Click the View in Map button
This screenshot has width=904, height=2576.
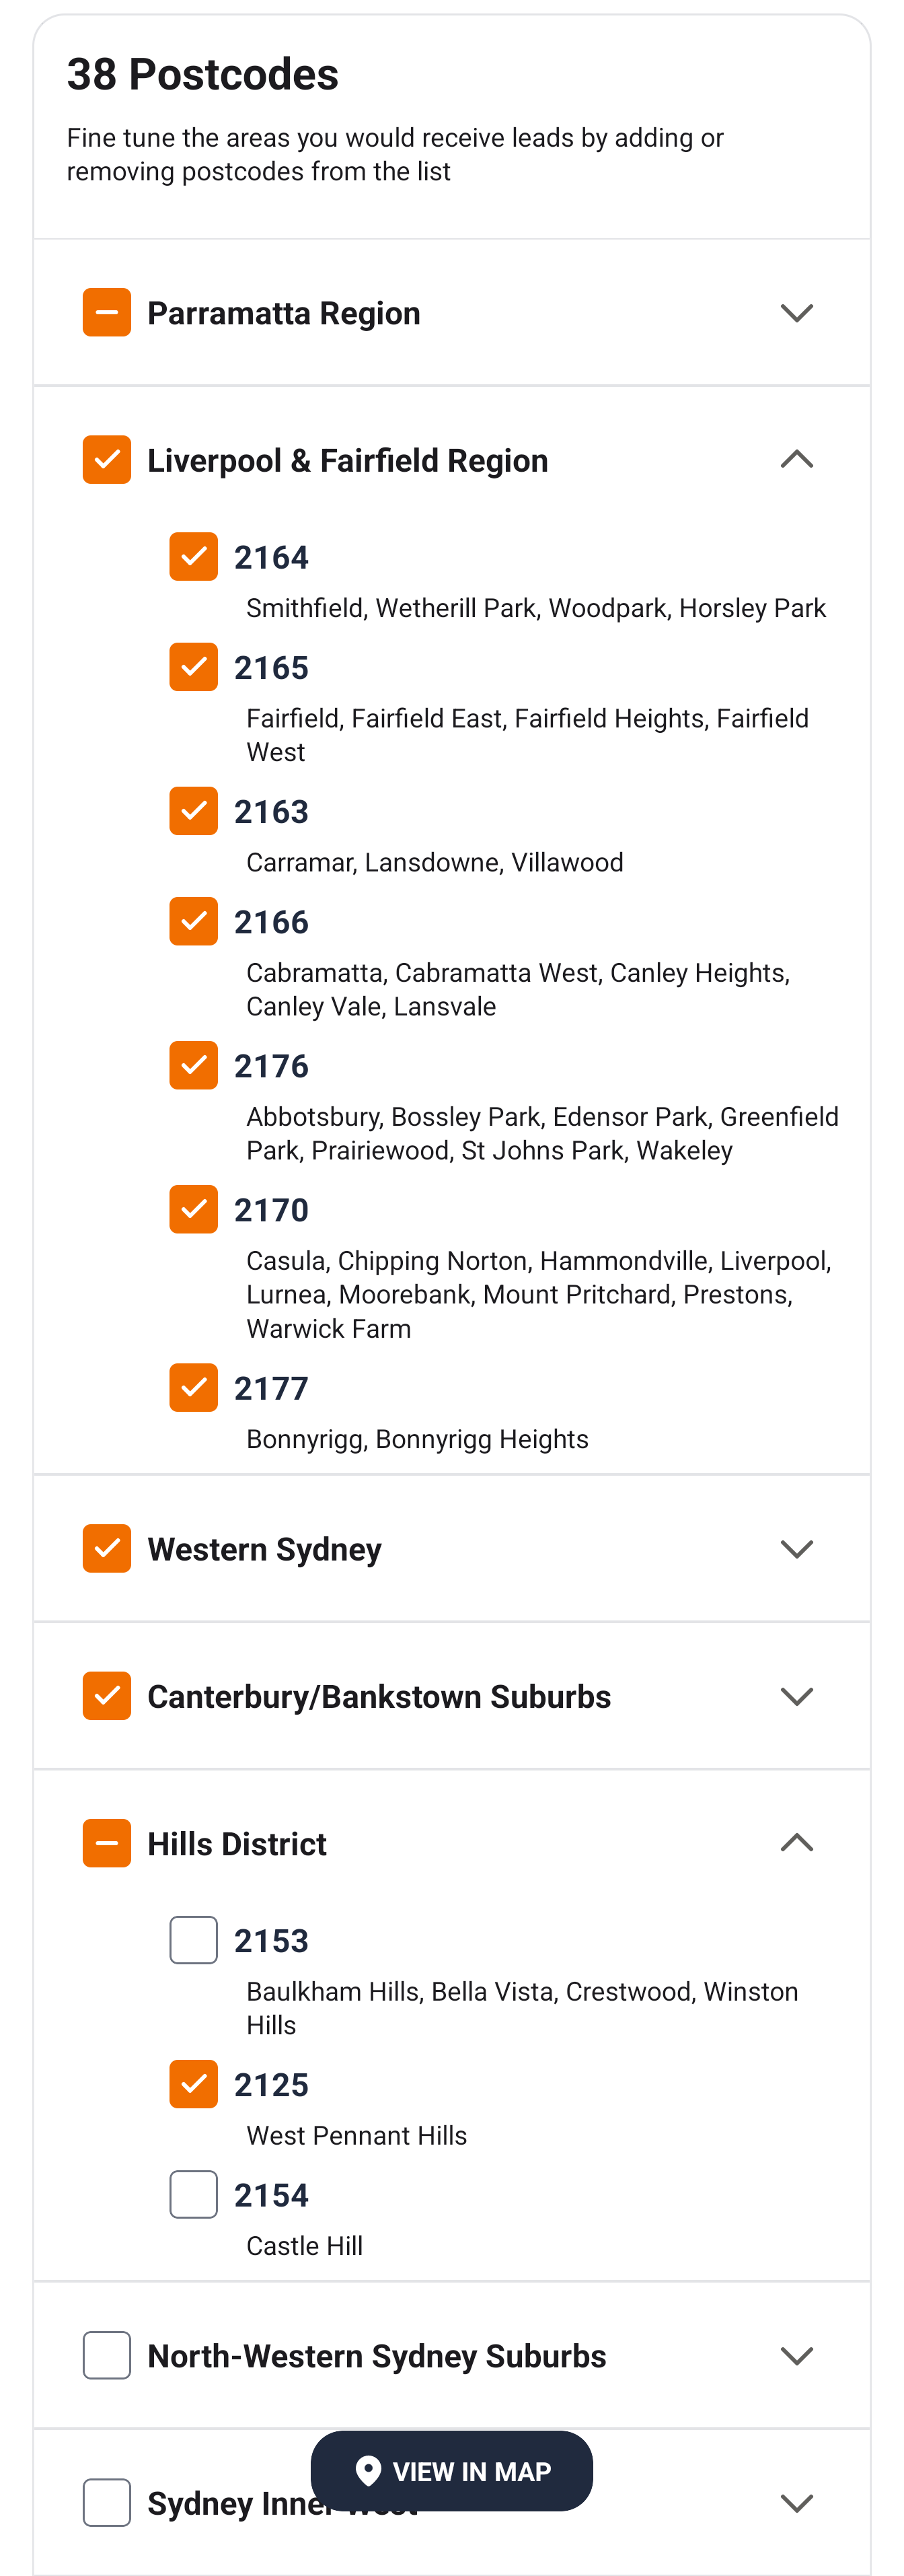(x=451, y=2470)
